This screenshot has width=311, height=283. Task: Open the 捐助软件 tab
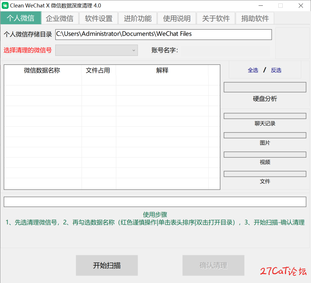tap(255, 18)
